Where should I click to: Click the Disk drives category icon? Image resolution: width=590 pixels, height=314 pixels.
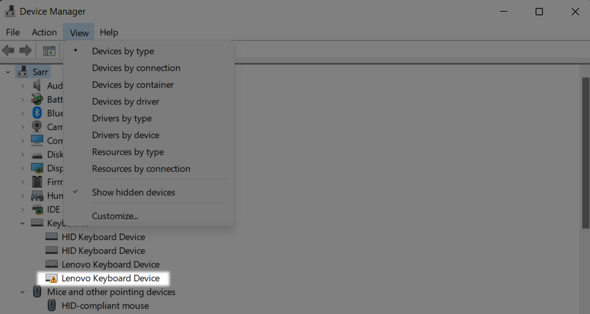pos(37,155)
